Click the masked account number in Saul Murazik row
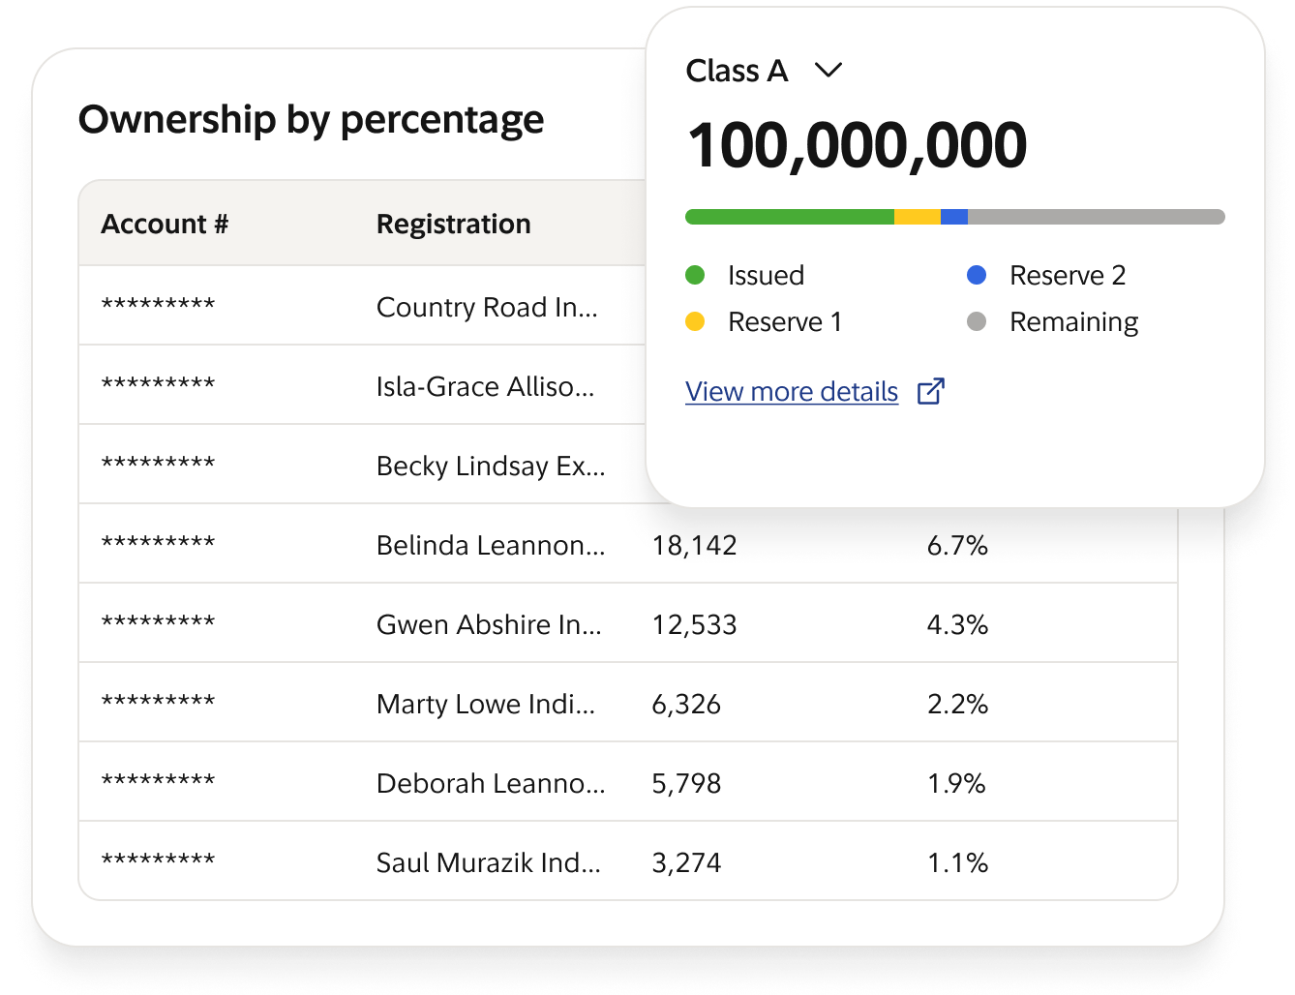This screenshot has width=1295, height=995. [158, 859]
